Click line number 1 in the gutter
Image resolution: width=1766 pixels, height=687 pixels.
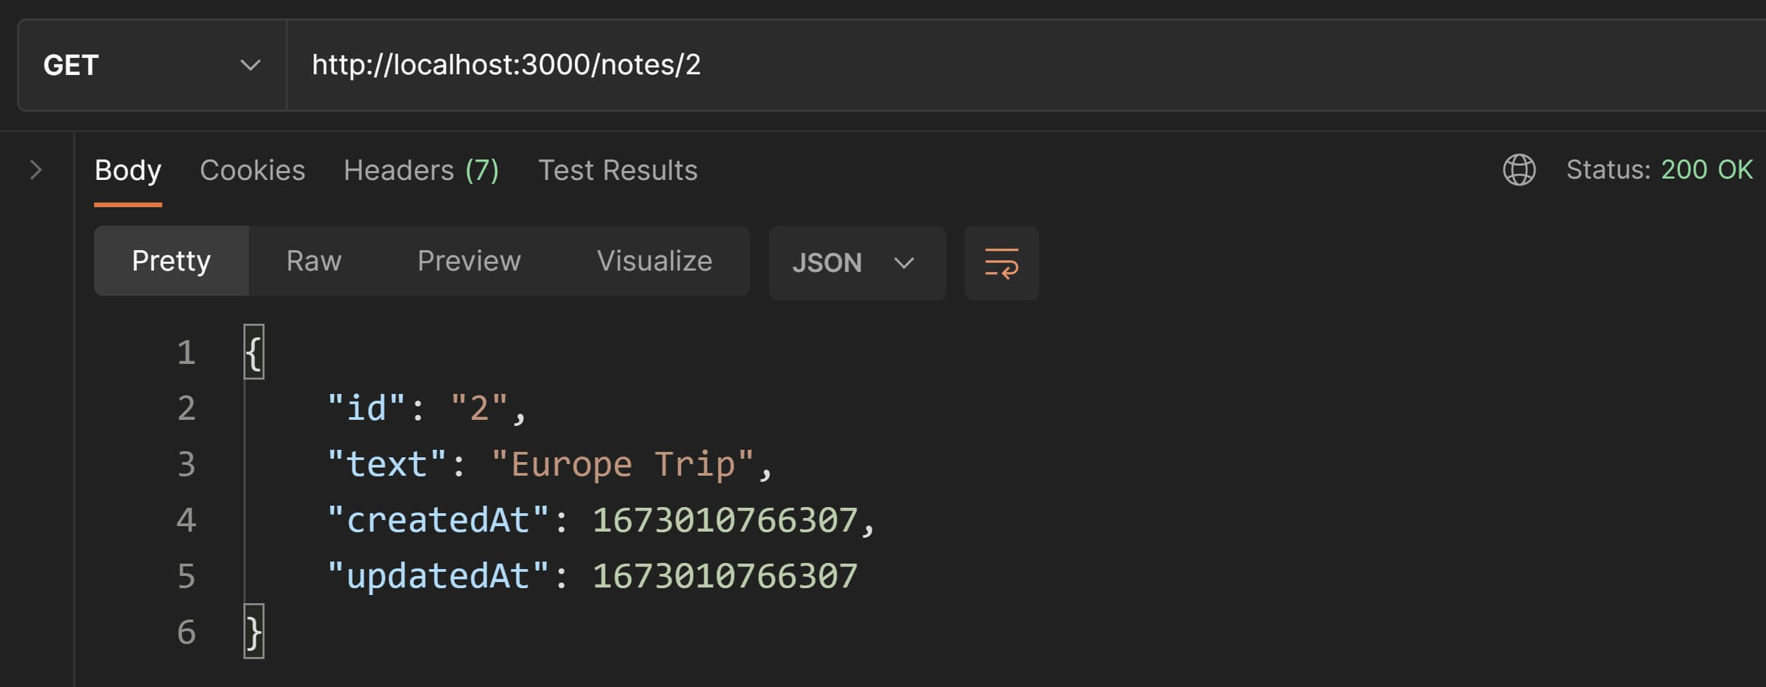[186, 352]
